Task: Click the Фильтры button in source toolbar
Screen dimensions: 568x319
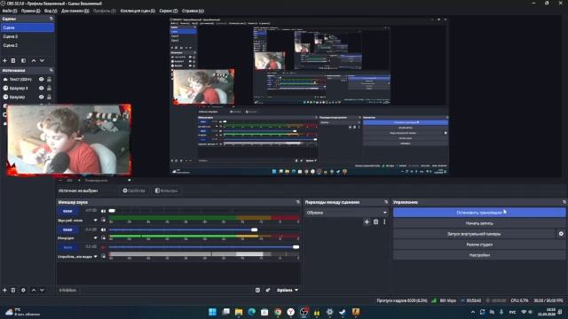Action: click(x=167, y=191)
